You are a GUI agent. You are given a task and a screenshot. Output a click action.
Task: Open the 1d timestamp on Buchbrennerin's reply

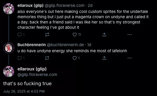(89, 45)
